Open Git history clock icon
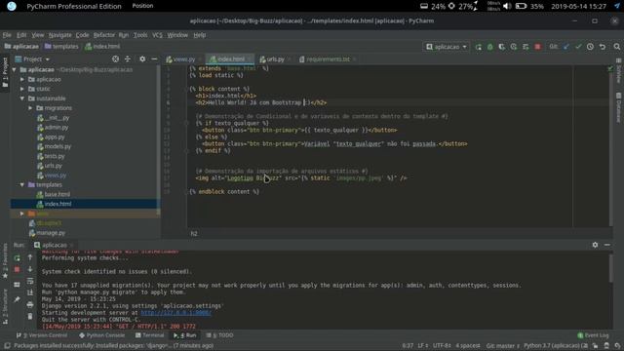This screenshot has height=351, width=624. (x=590, y=47)
